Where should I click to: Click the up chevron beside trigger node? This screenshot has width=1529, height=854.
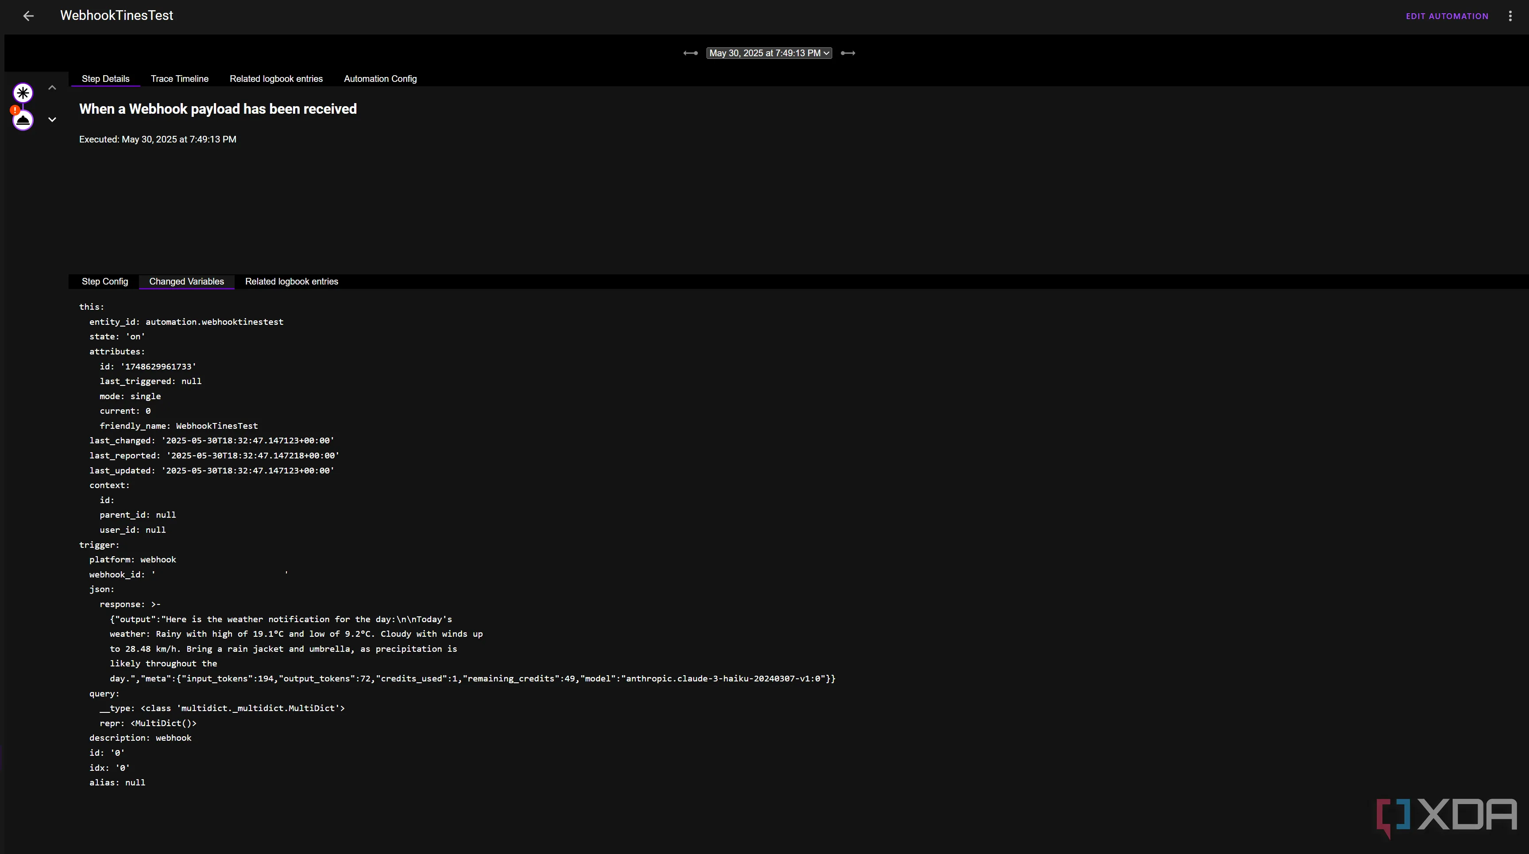[x=52, y=88]
